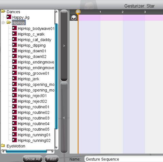Select the HipHop_bodywave01 animation icon
The width and height of the screenshot is (163, 162).
point(14,28)
